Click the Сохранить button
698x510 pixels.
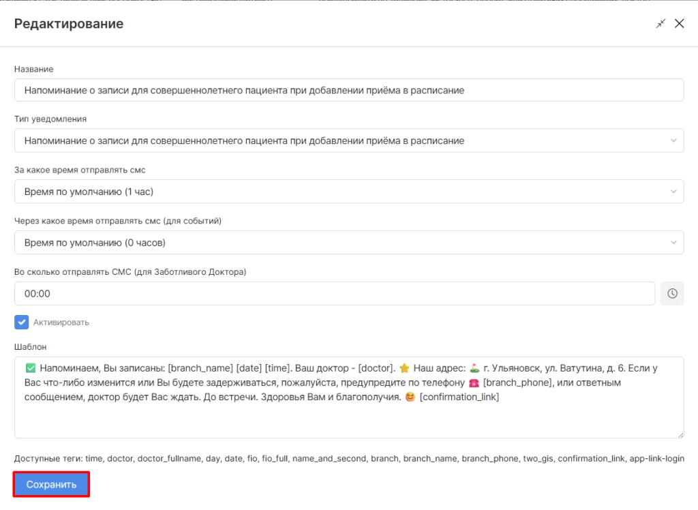51,484
